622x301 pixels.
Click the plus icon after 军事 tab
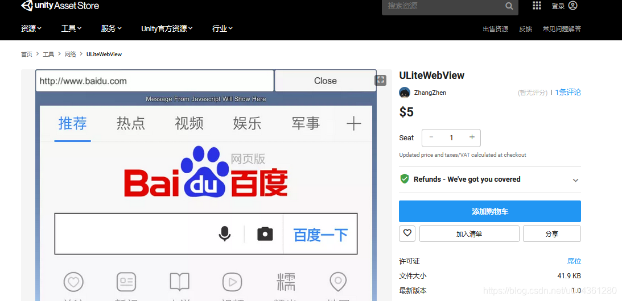point(353,124)
